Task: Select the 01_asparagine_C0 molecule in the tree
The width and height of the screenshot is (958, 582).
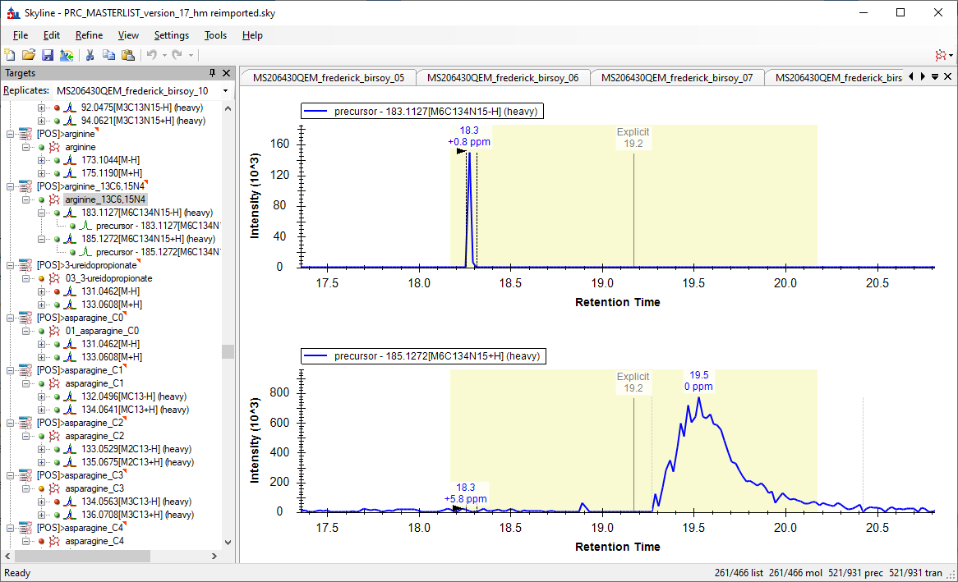Action: click(x=97, y=331)
